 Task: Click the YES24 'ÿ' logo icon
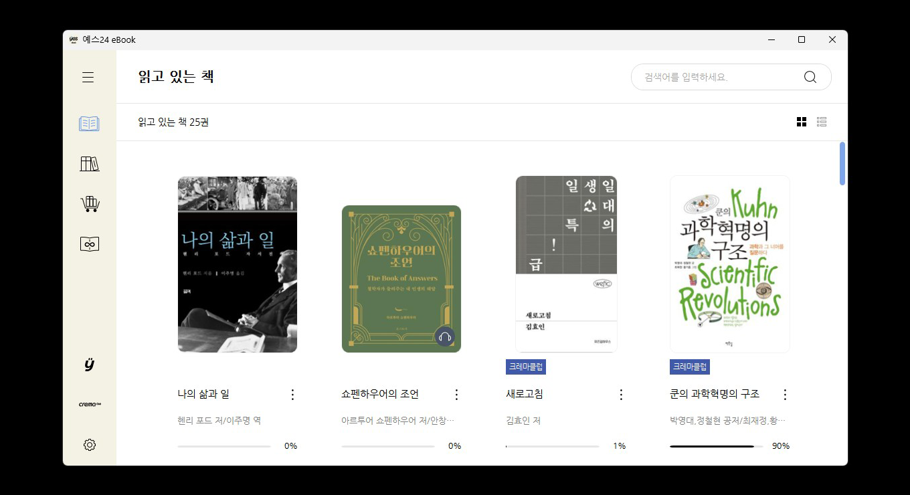(89, 365)
